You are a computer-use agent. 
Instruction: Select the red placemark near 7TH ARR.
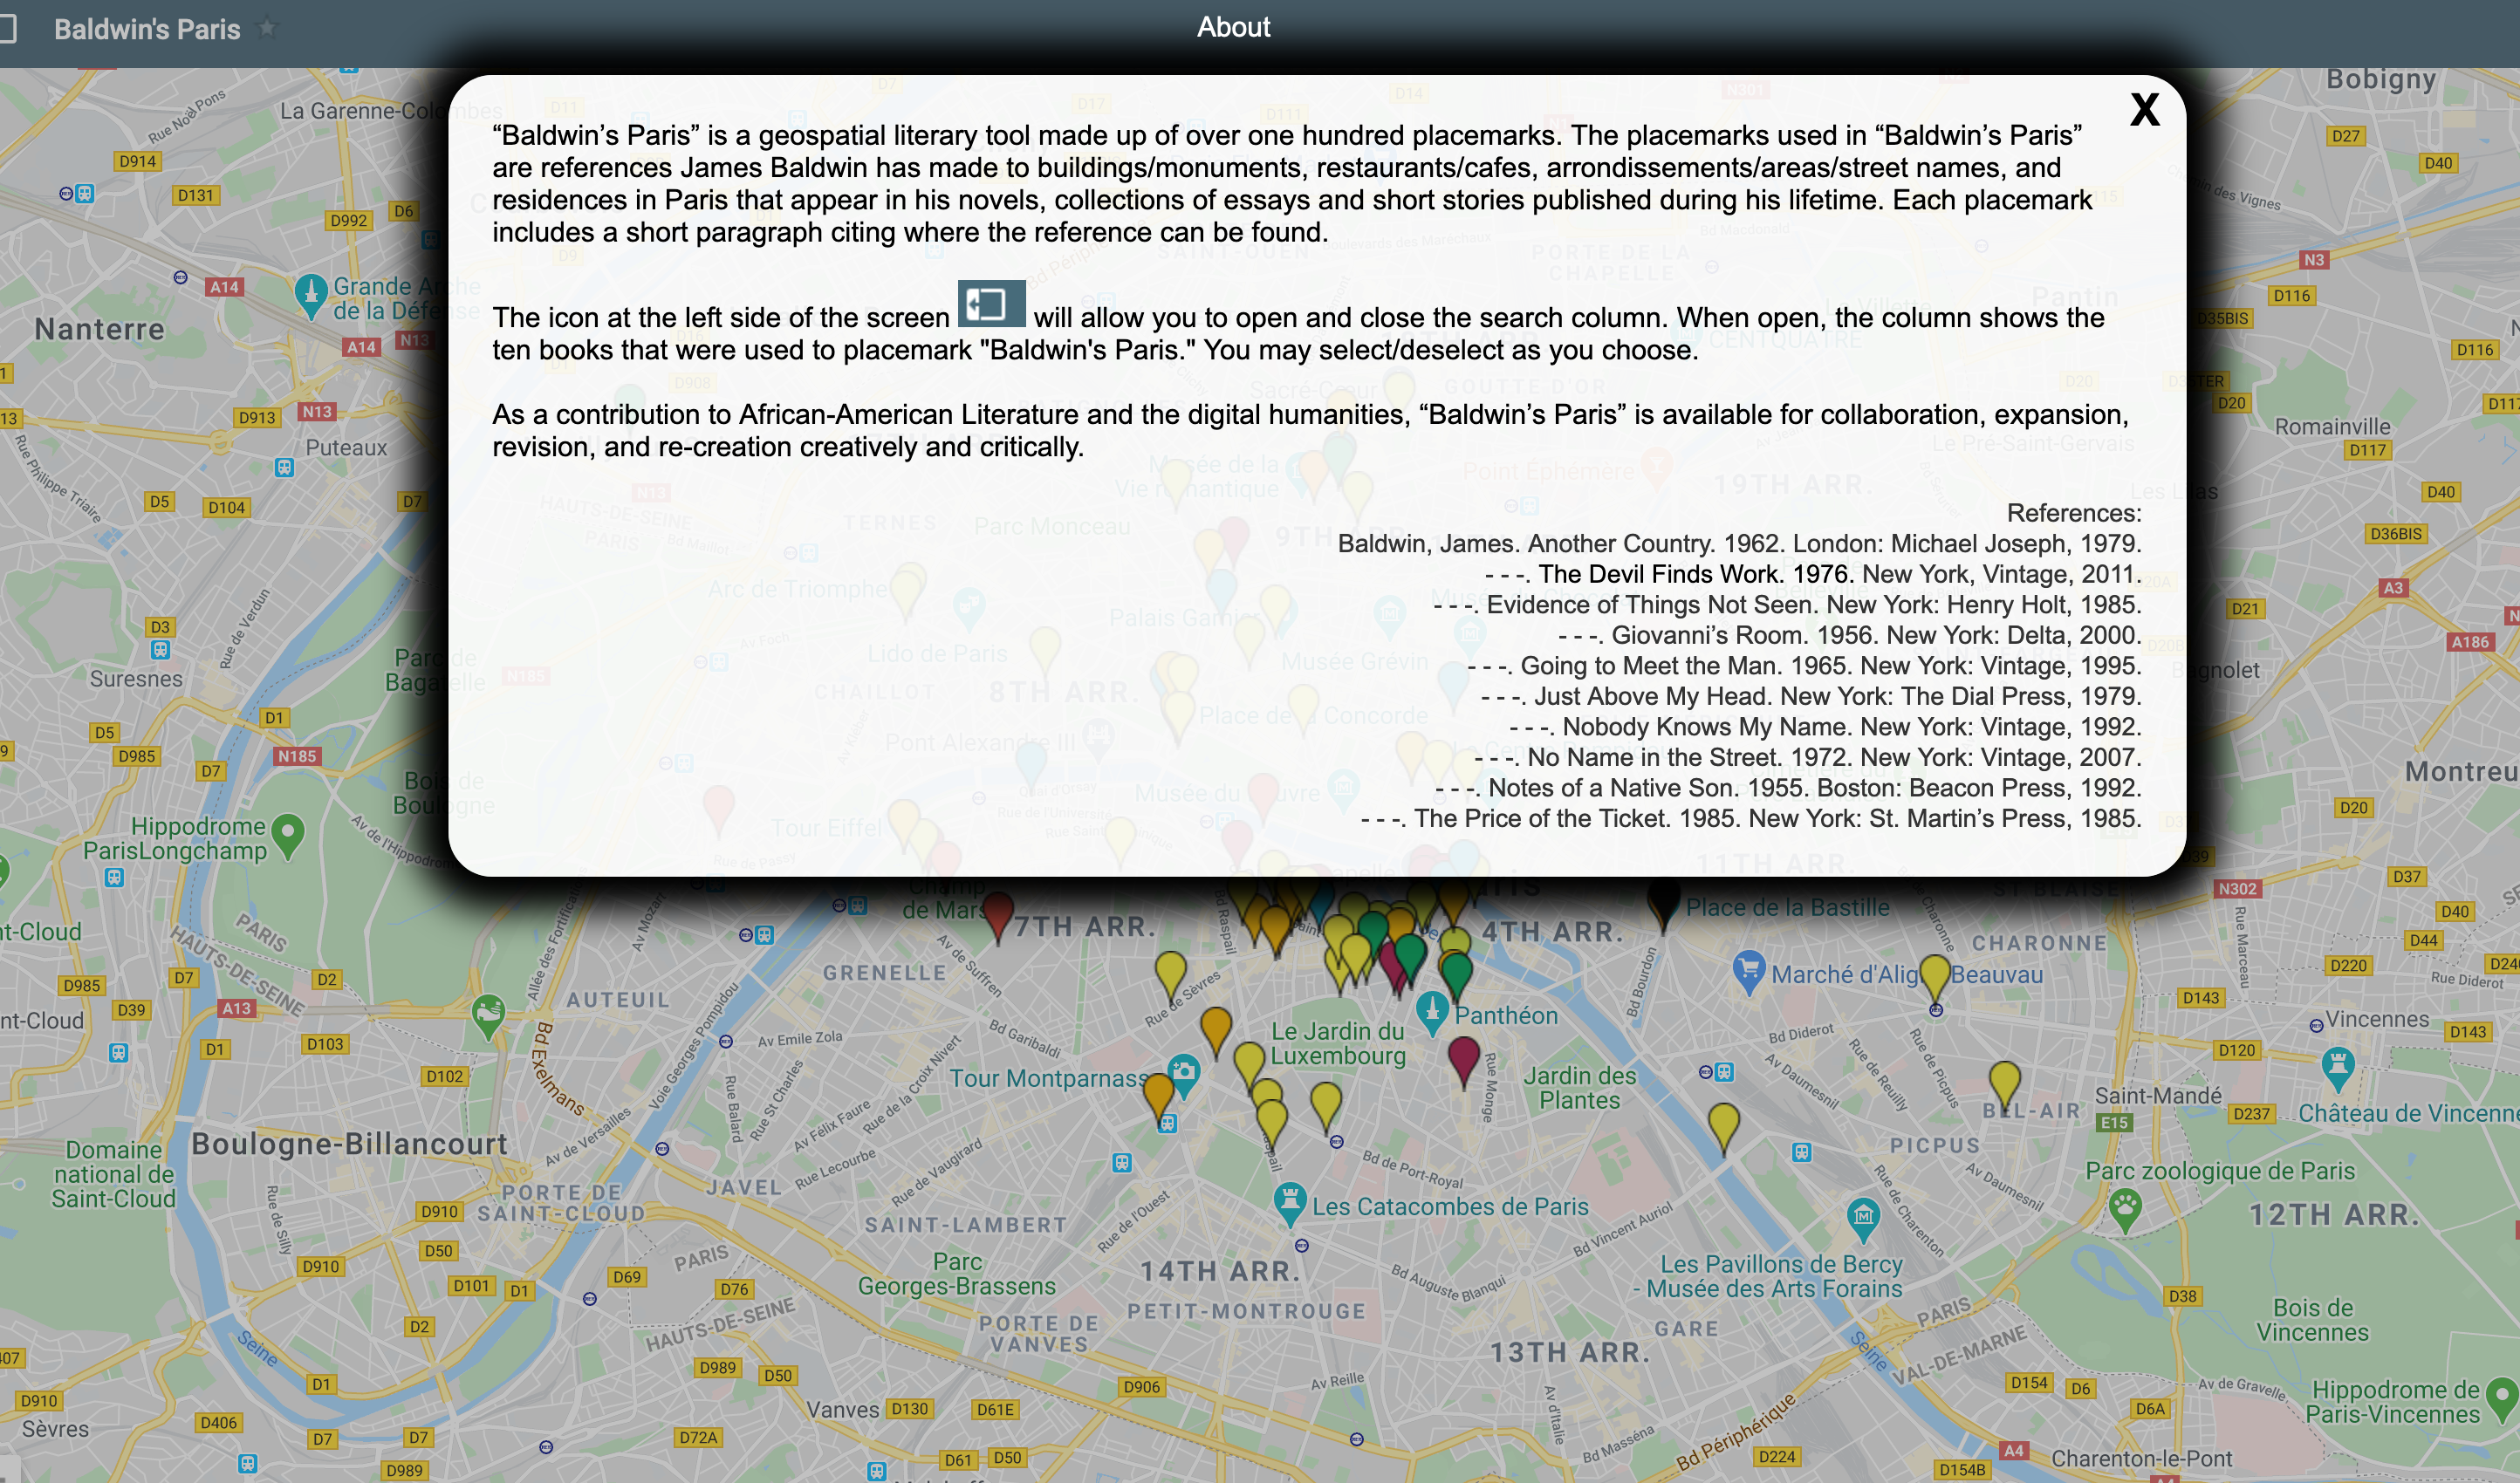997,915
